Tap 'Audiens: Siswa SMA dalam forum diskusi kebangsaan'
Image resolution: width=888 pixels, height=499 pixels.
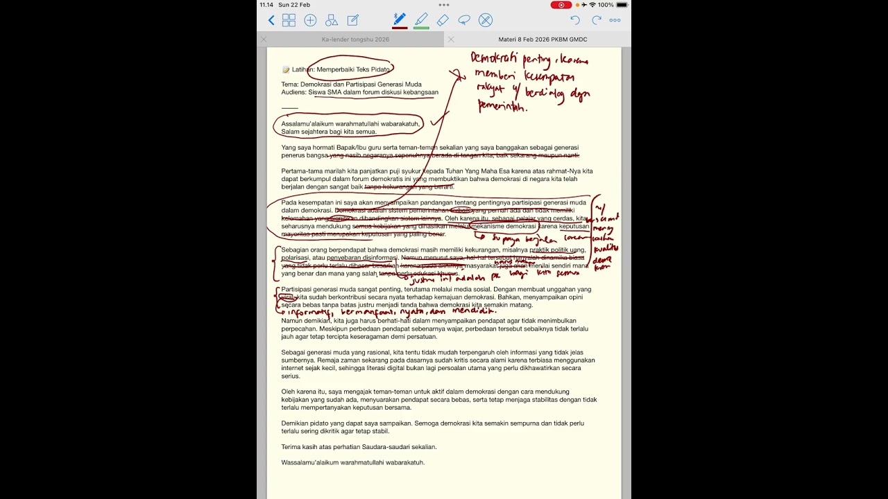point(359,92)
